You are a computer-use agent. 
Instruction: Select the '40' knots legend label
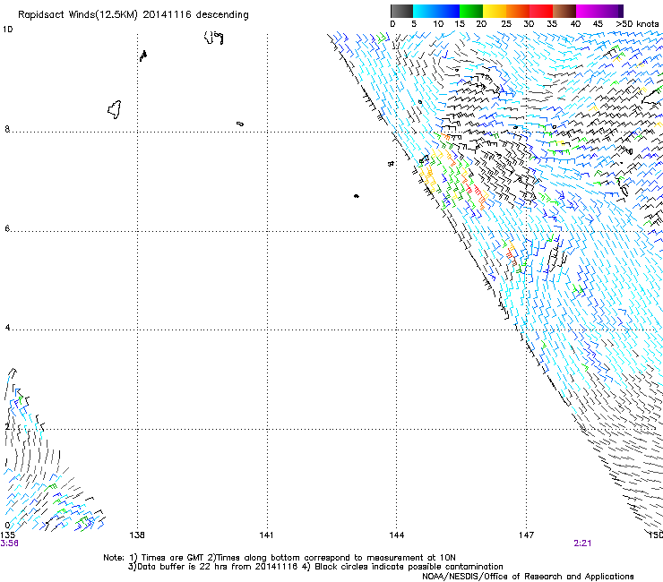(575, 24)
